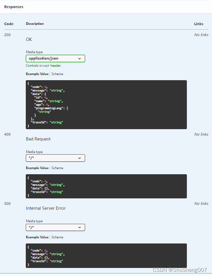The image size is (212, 276).
Task: Expand the 400 response media type dropdown
Action: [55, 158]
